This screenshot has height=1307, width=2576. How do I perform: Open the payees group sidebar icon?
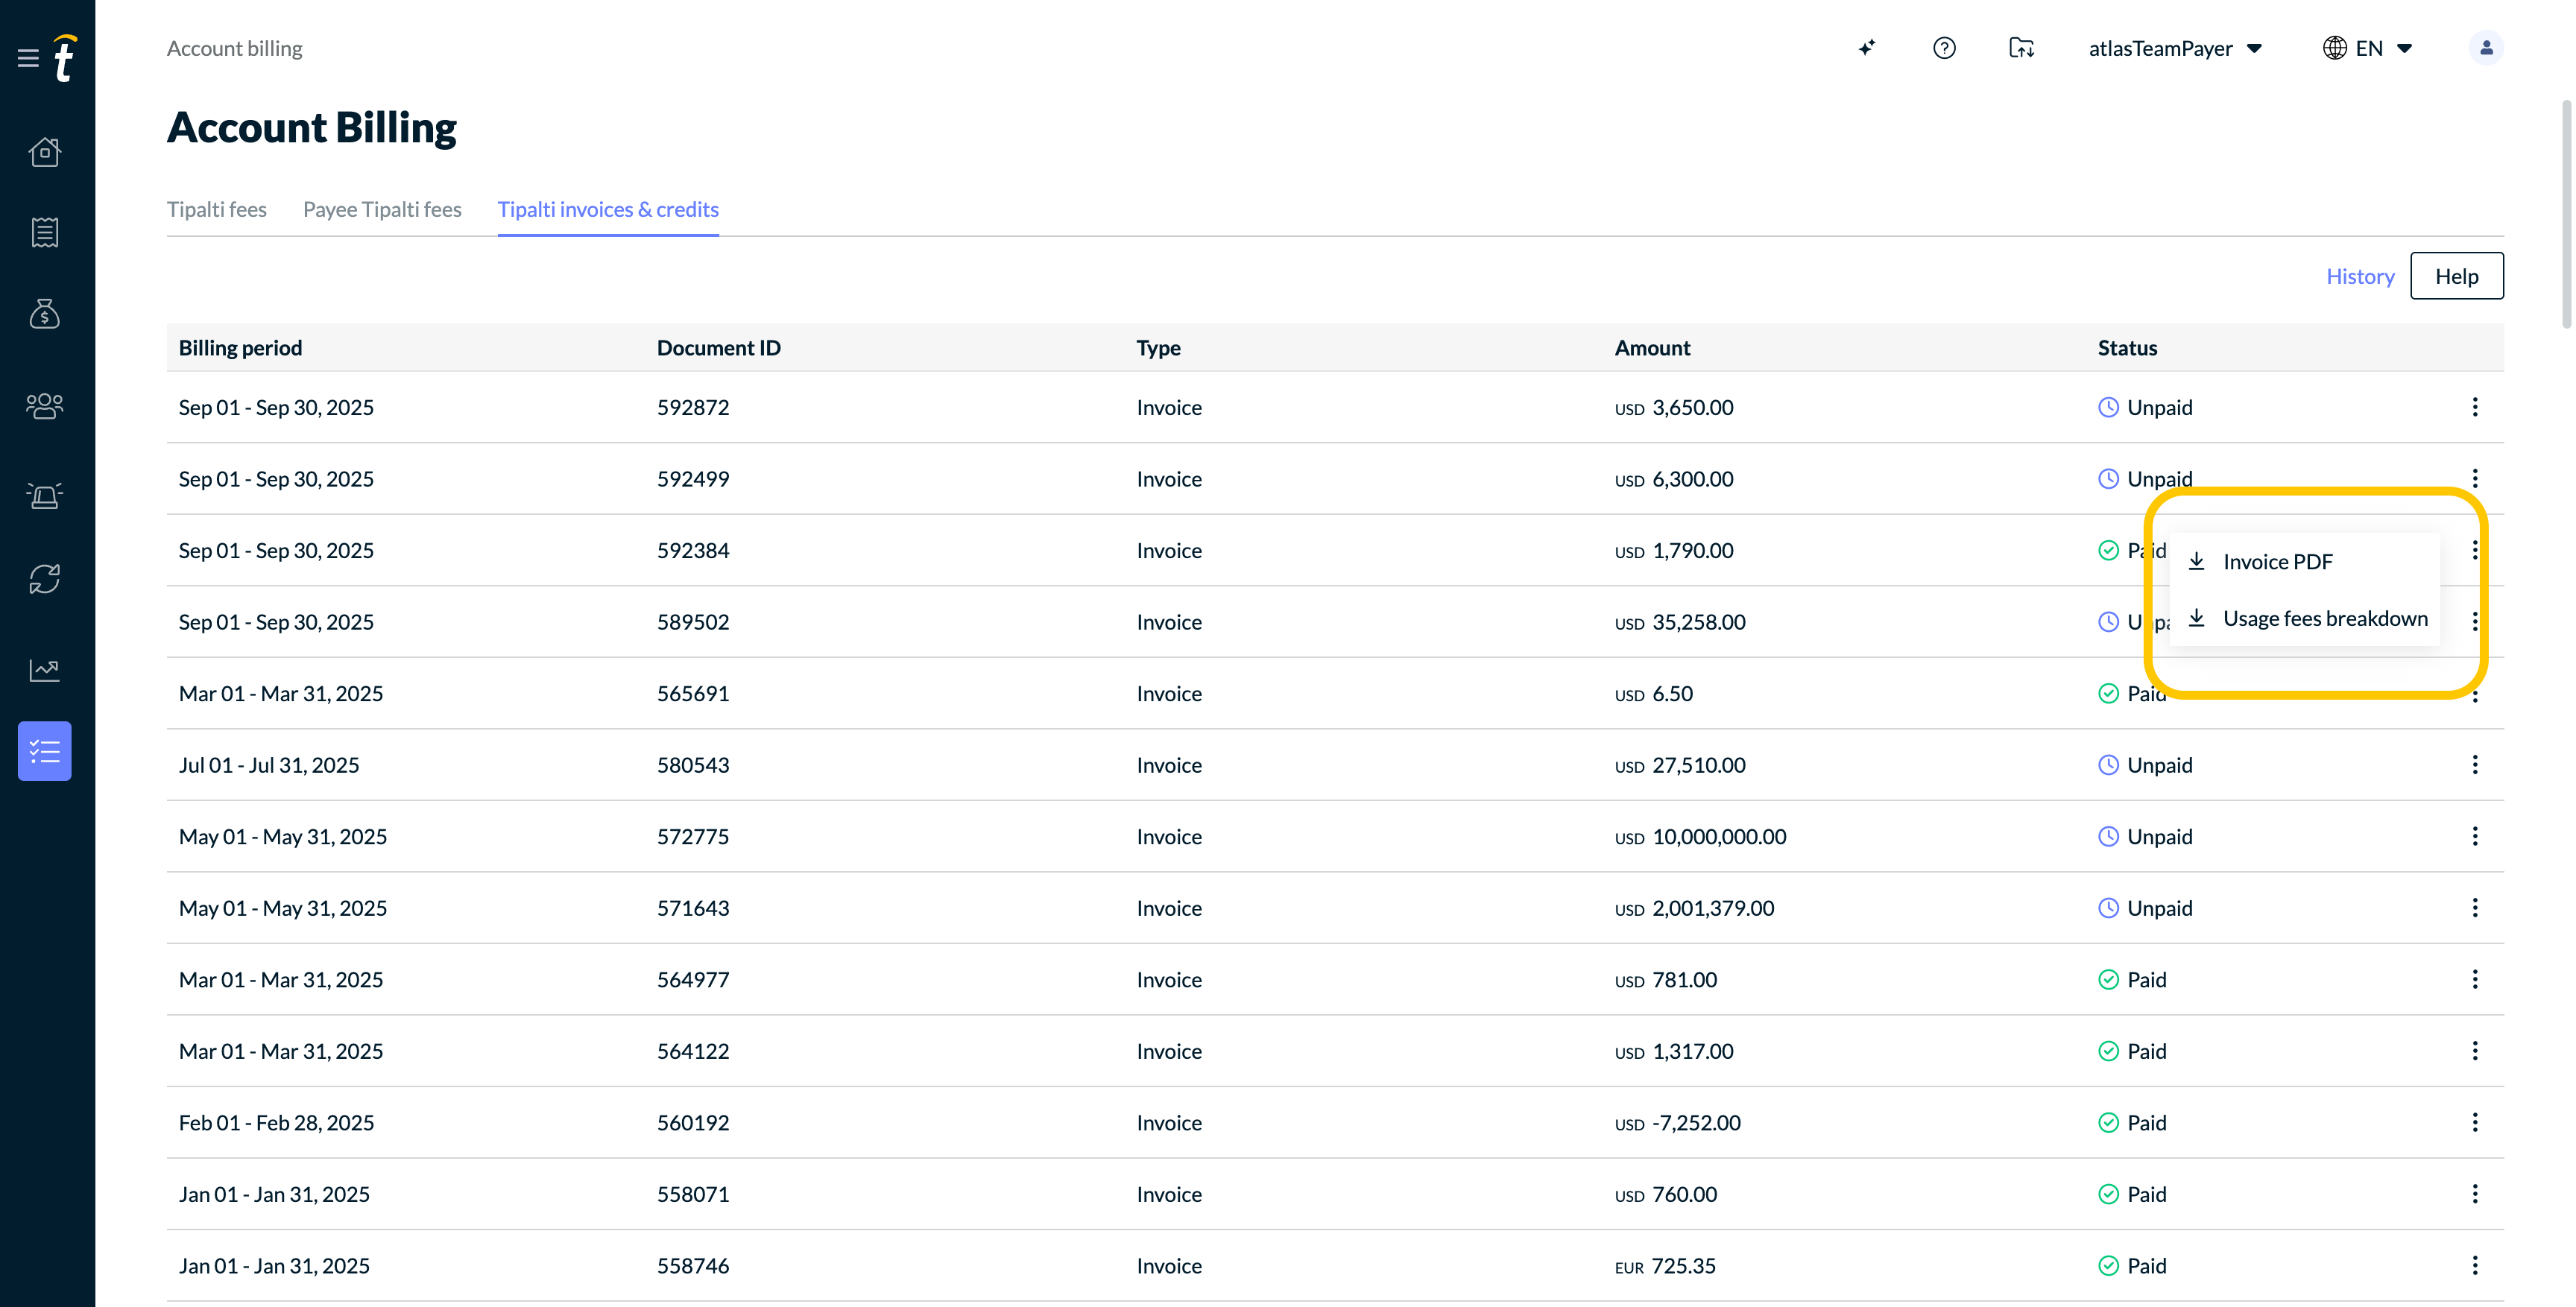[45, 406]
